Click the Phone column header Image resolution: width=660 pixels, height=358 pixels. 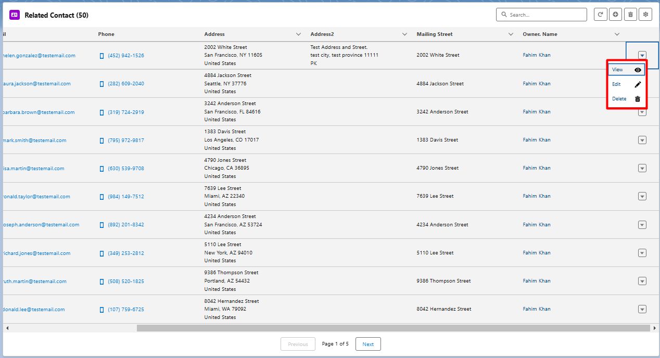point(106,34)
